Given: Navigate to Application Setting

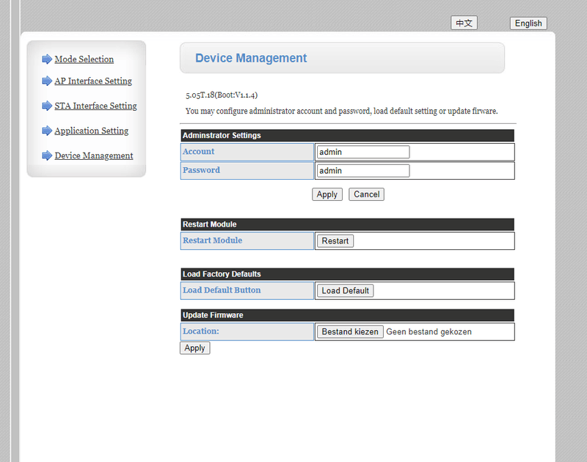Looking at the screenshot, I should pos(92,131).
